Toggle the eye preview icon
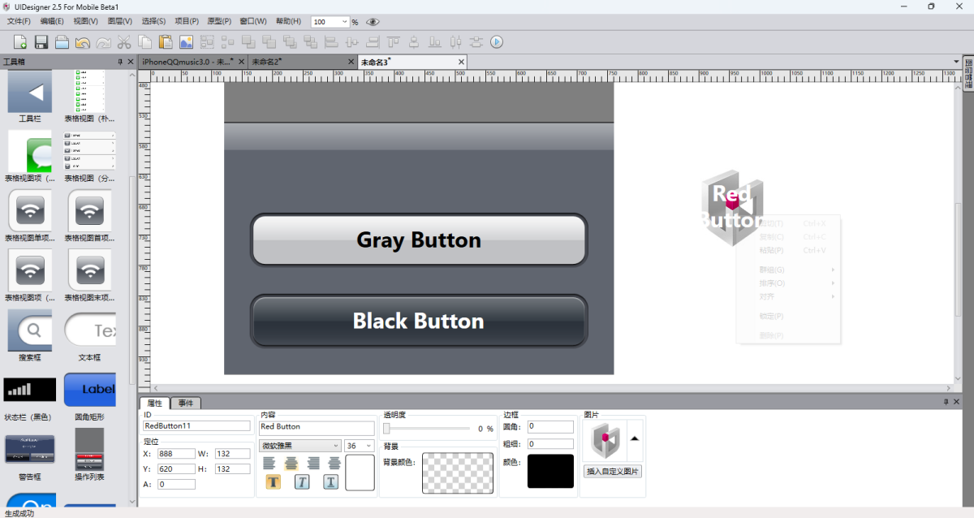 [373, 22]
